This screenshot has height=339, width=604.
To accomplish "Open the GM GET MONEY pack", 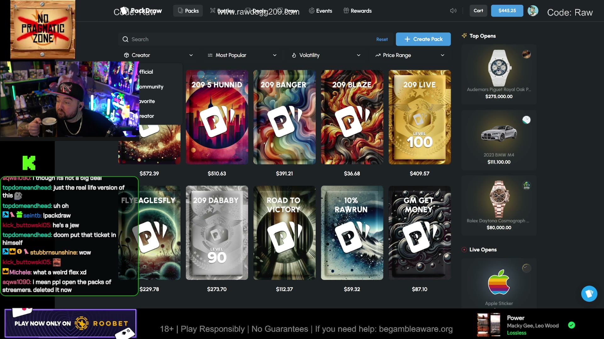I will [420, 233].
